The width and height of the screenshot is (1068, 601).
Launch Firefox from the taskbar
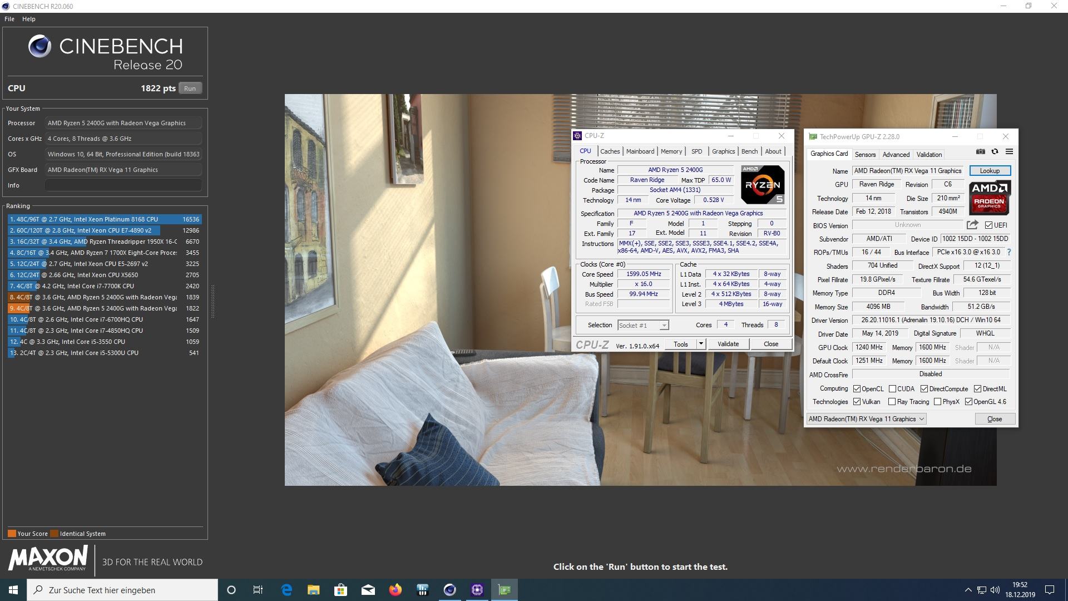pos(395,590)
